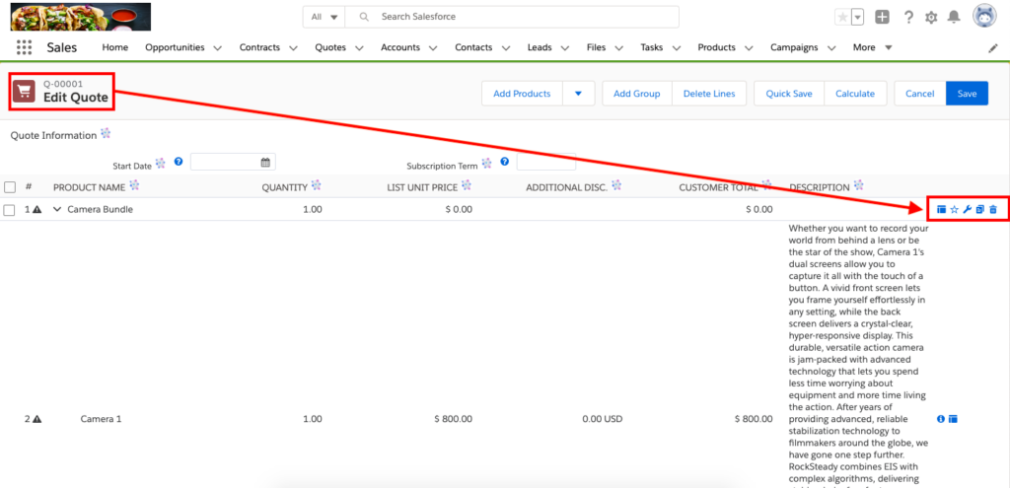Click the Subscription Term input field
Viewport: 1010px width, 488px height.
click(546, 162)
